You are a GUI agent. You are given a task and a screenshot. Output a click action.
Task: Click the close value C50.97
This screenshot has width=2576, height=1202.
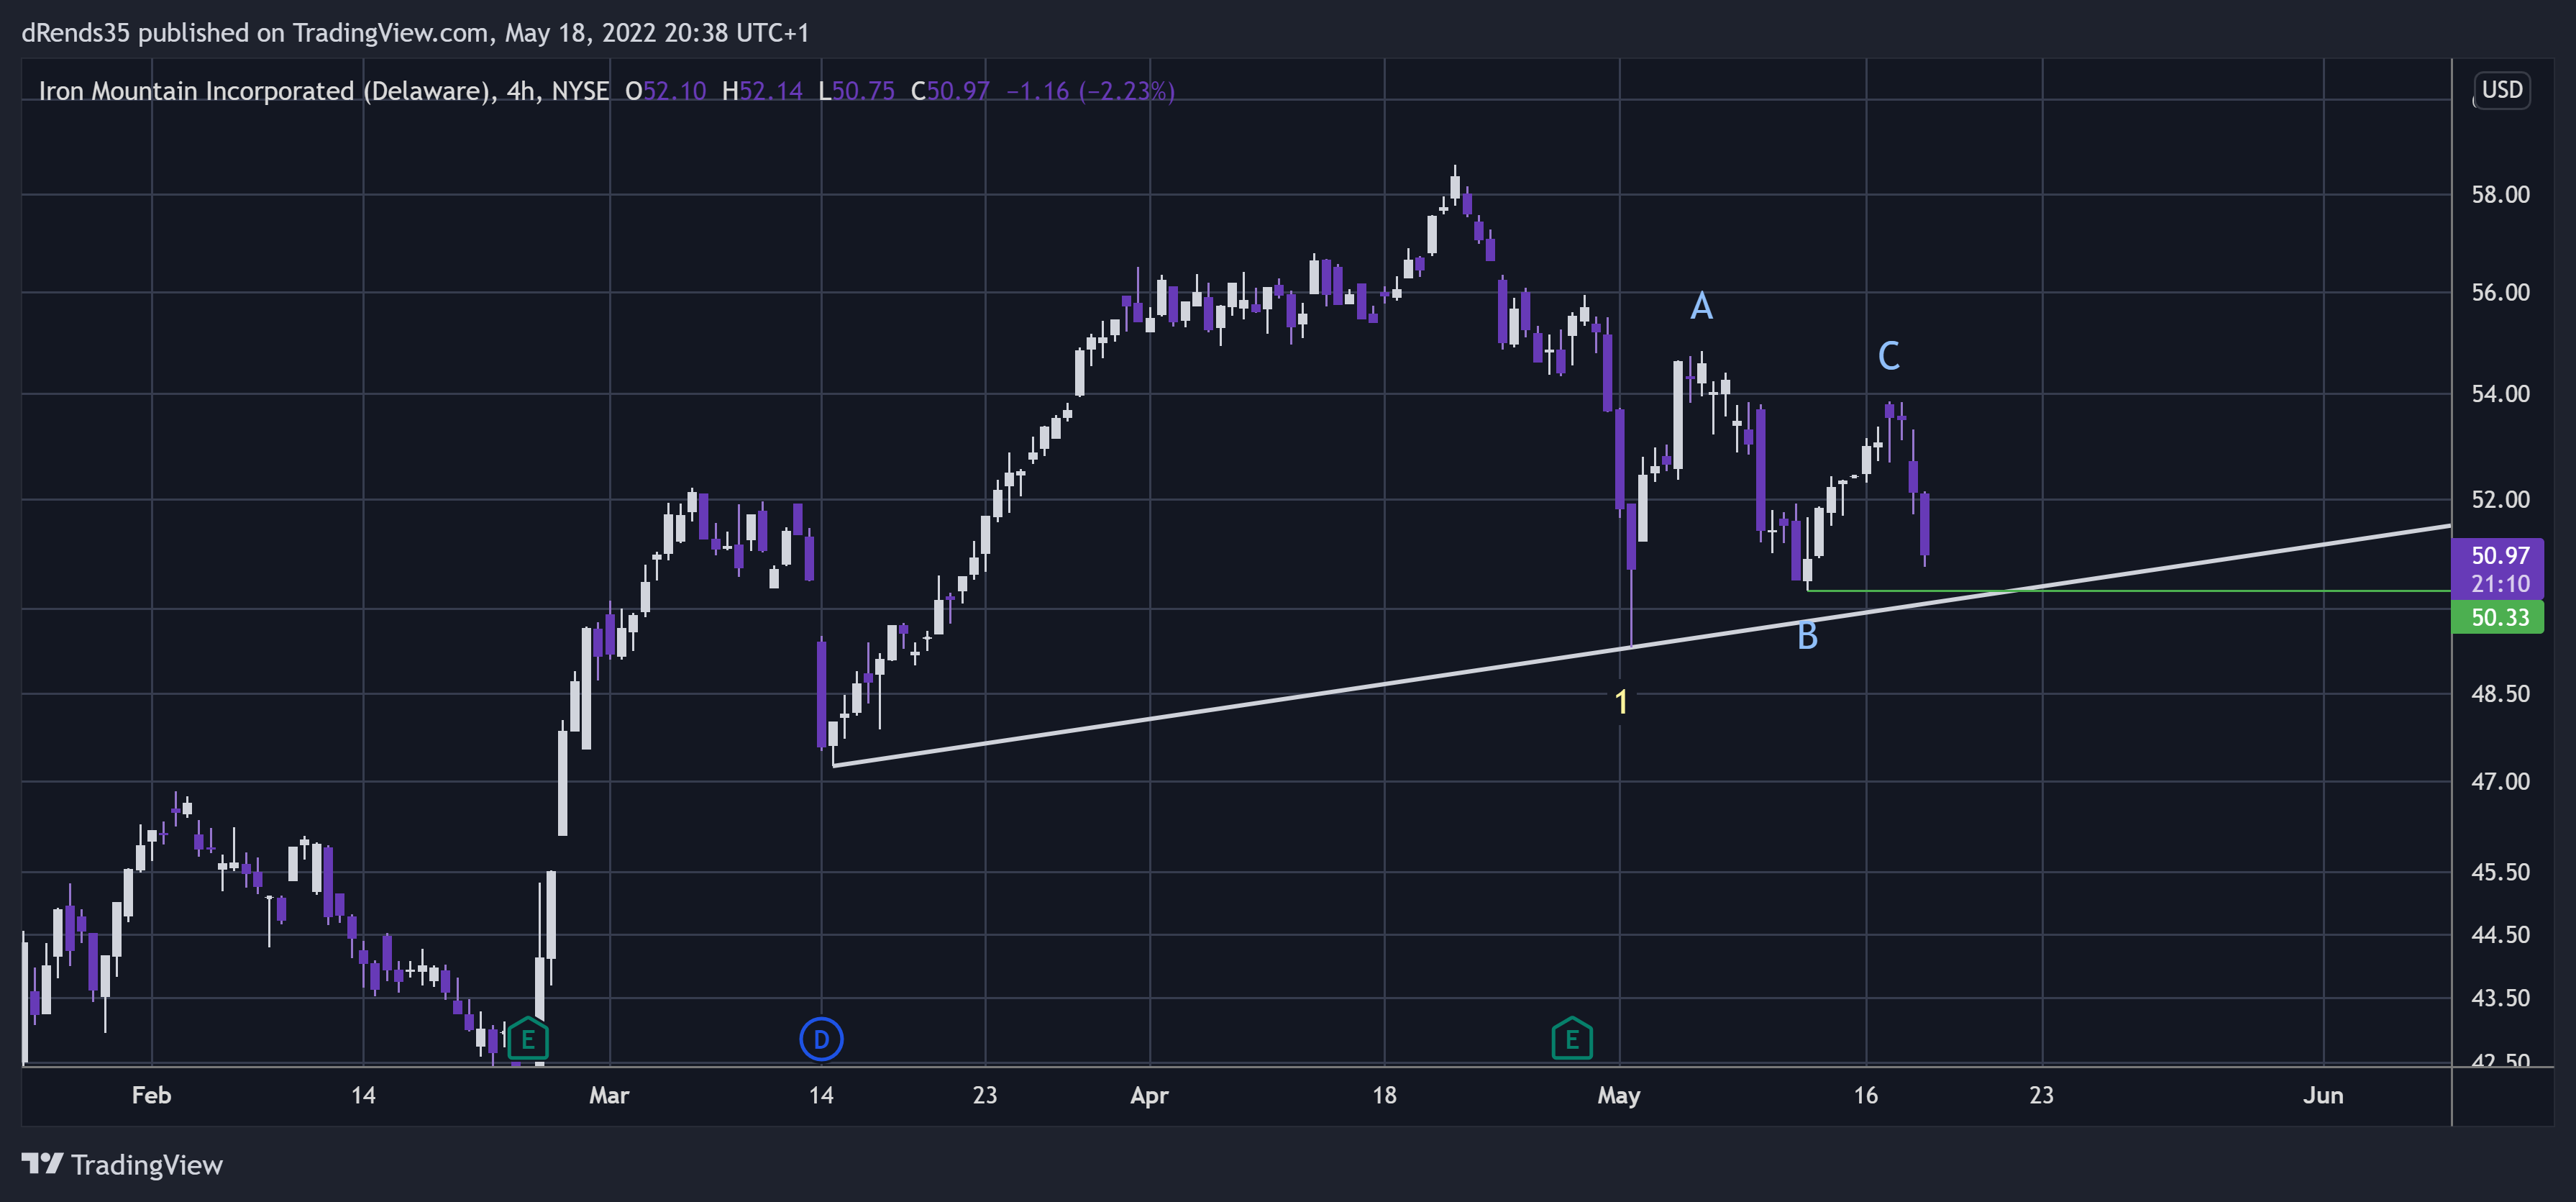[x=950, y=91]
